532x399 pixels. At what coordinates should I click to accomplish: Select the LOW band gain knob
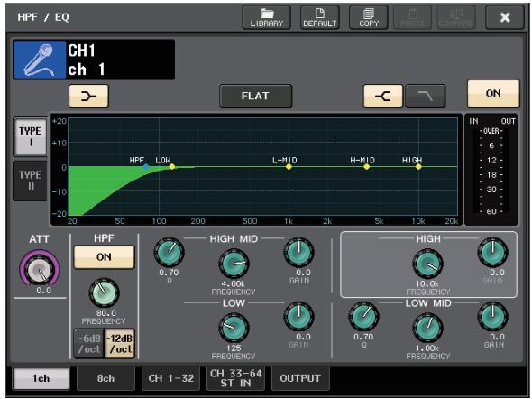[x=298, y=317]
